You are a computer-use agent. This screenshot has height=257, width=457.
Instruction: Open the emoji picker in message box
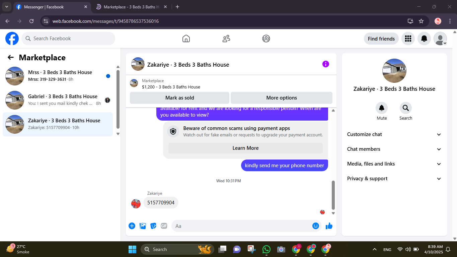click(315, 226)
